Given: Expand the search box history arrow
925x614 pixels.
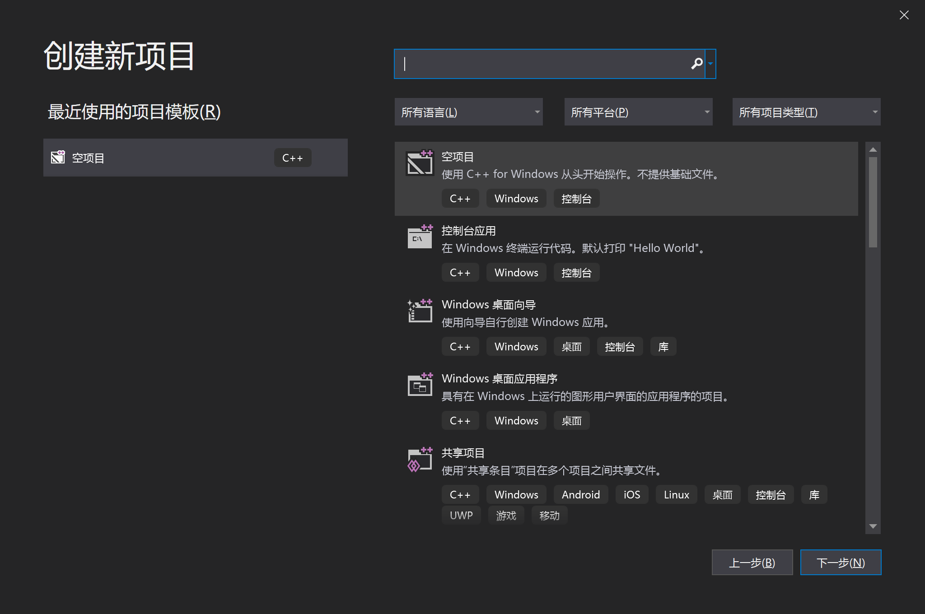Looking at the screenshot, I should point(710,64).
